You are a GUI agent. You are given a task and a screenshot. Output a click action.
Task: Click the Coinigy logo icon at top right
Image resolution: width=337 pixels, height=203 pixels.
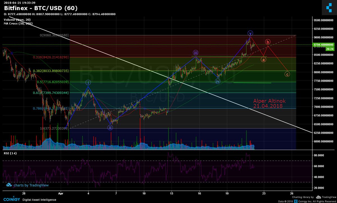(329, 8)
